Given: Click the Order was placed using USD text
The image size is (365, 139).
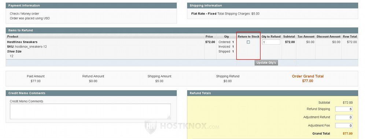Looking at the screenshot, I should (x=30, y=18).
